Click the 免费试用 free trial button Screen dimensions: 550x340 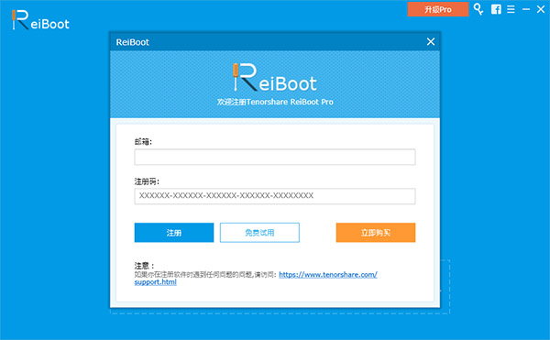click(259, 233)
